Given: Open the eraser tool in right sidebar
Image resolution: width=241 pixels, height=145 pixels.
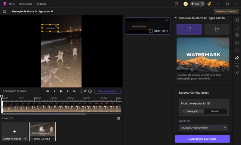Looking at the screenshot, I should (237, 58).
